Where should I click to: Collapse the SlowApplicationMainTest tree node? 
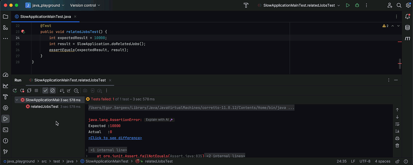(17, 100)
